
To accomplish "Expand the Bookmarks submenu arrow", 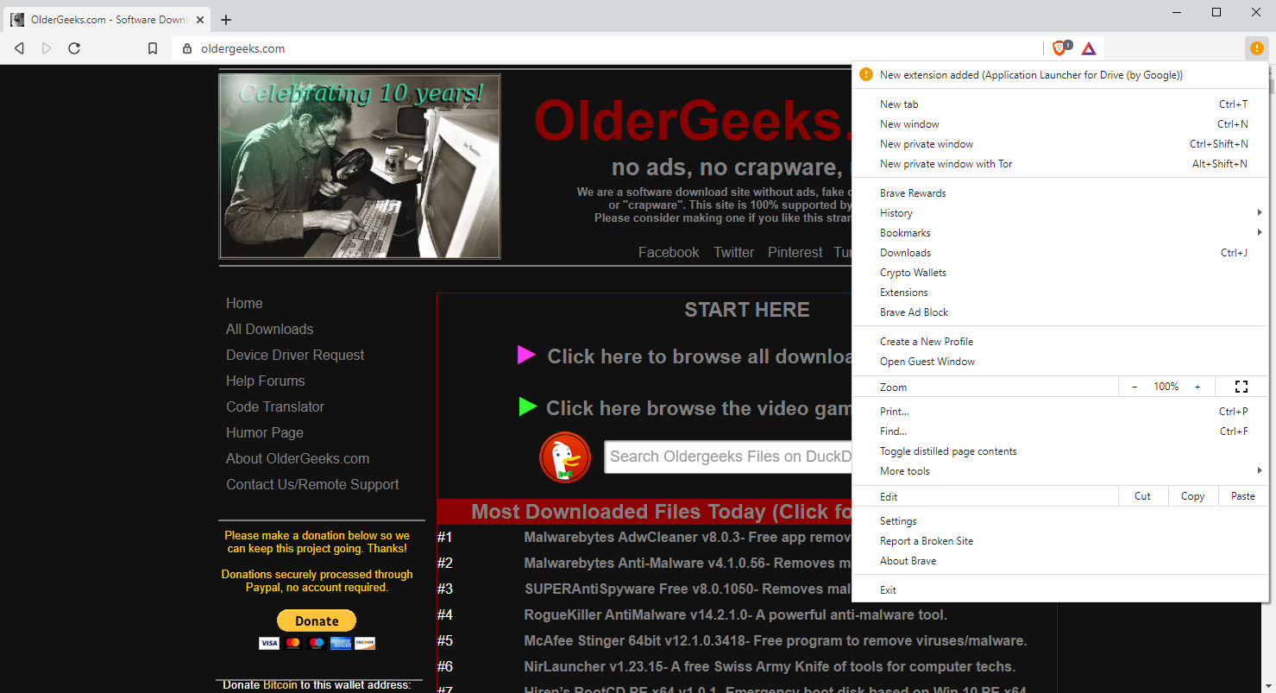I will [x=1260, y=232].
